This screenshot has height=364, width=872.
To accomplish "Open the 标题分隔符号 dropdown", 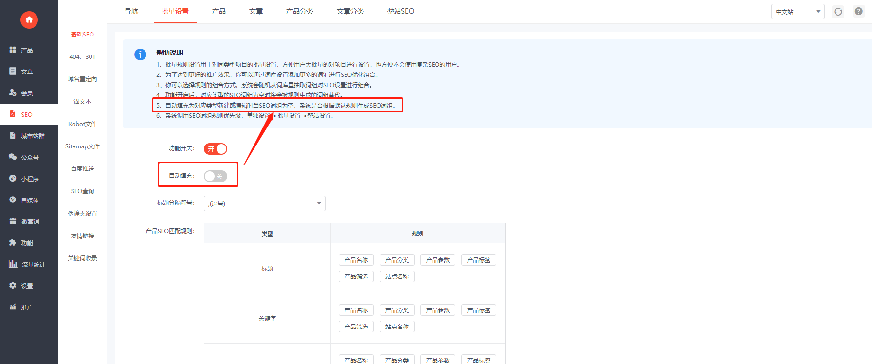I will (264, 203).
